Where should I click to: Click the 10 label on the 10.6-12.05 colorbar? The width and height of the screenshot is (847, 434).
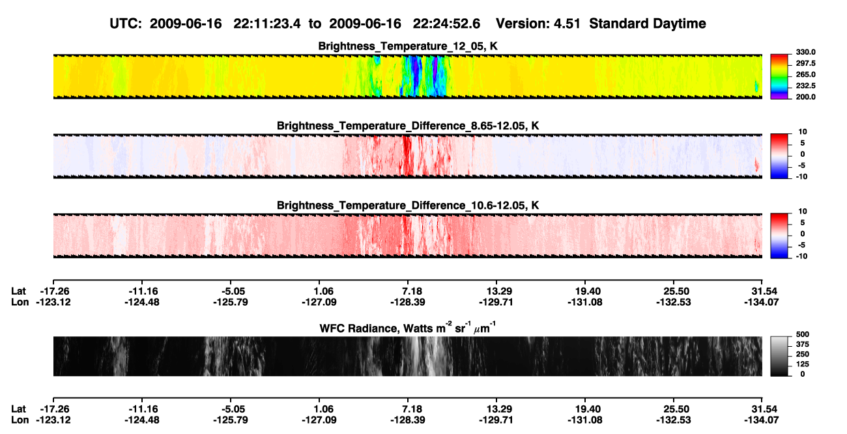click(x=803, y=211)
